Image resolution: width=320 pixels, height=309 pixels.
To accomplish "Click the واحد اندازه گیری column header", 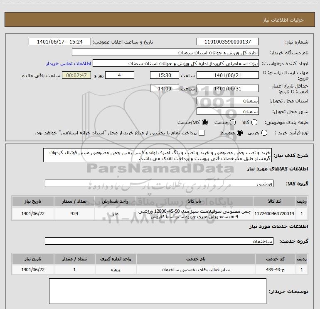I will click(x=116, y=259).
